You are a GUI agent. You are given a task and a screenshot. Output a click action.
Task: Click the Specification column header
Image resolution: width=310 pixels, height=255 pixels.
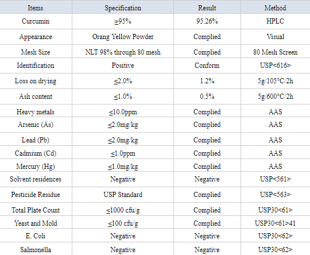tap(123, 8)
